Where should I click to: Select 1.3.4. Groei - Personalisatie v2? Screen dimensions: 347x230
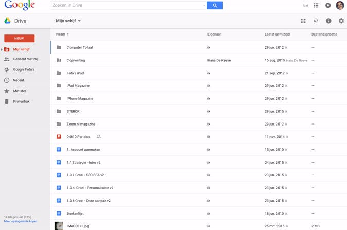90,188
